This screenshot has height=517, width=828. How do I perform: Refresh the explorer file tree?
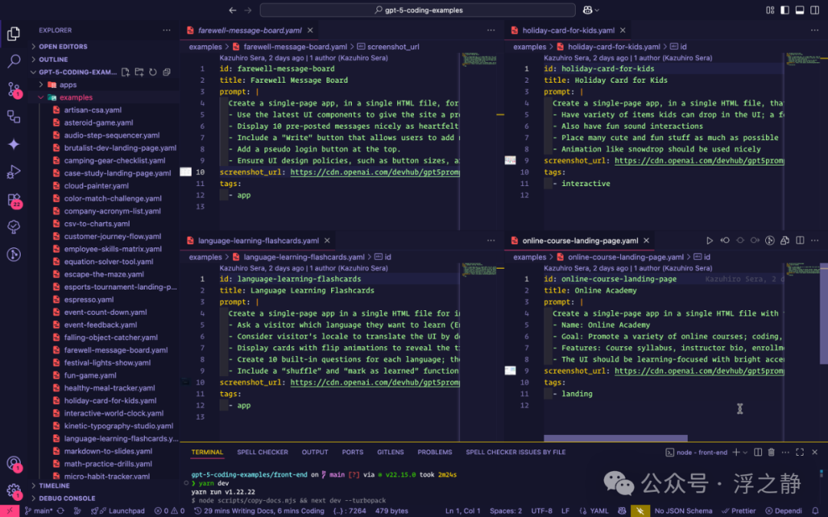153,72
